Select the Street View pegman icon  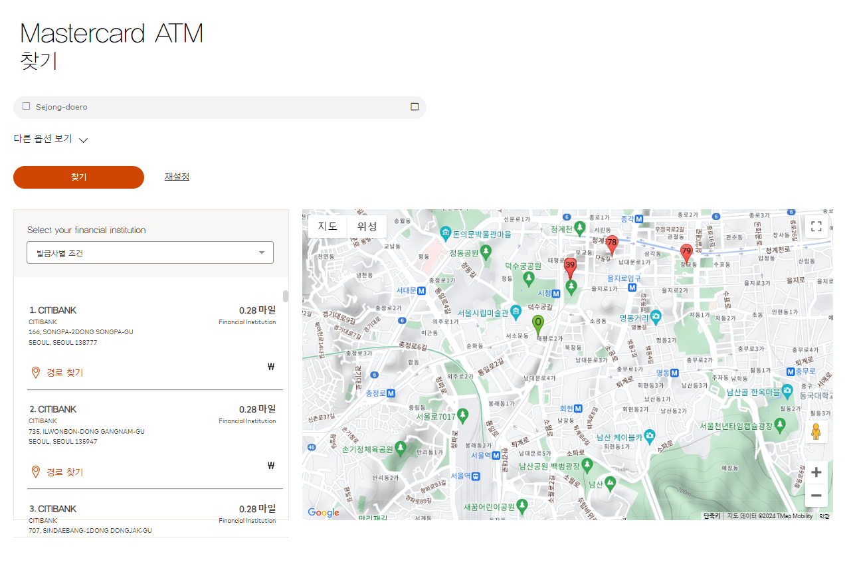816,431
